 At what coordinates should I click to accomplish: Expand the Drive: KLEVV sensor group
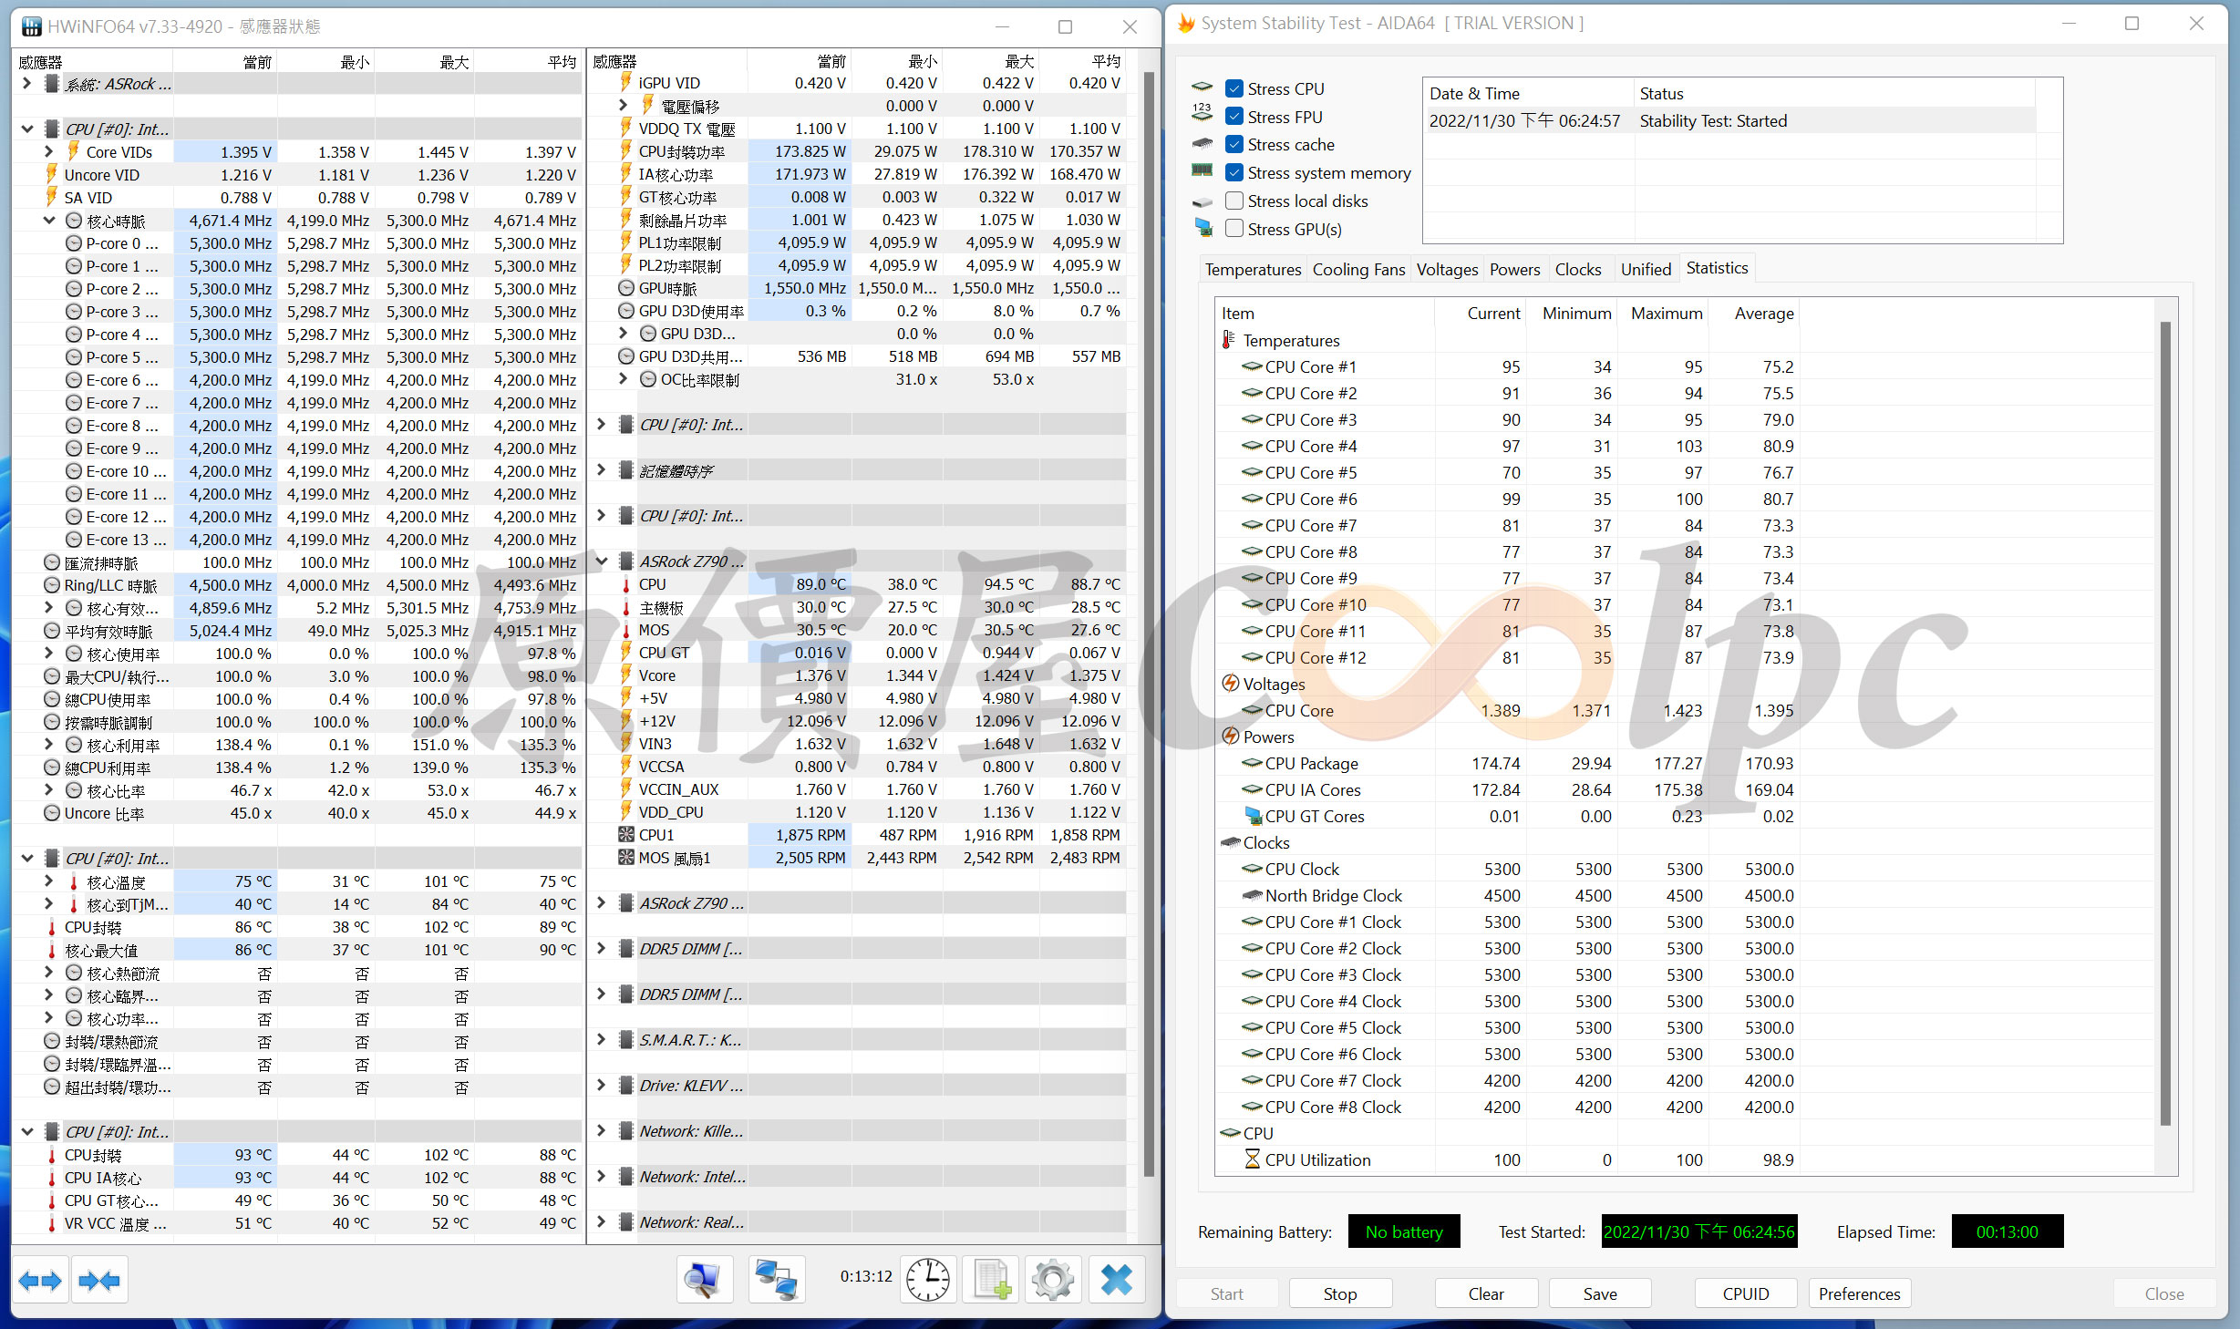pos(602,1086)
